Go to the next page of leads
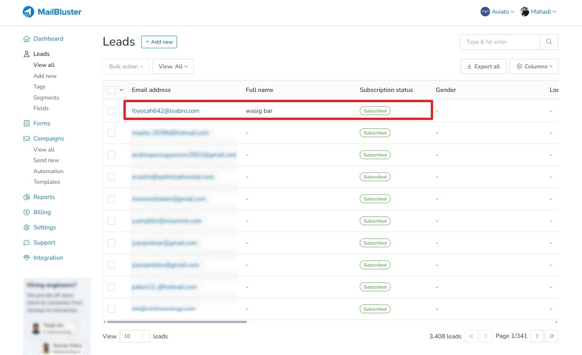Viewport: 582px width, 355px height. coord(537,336)
